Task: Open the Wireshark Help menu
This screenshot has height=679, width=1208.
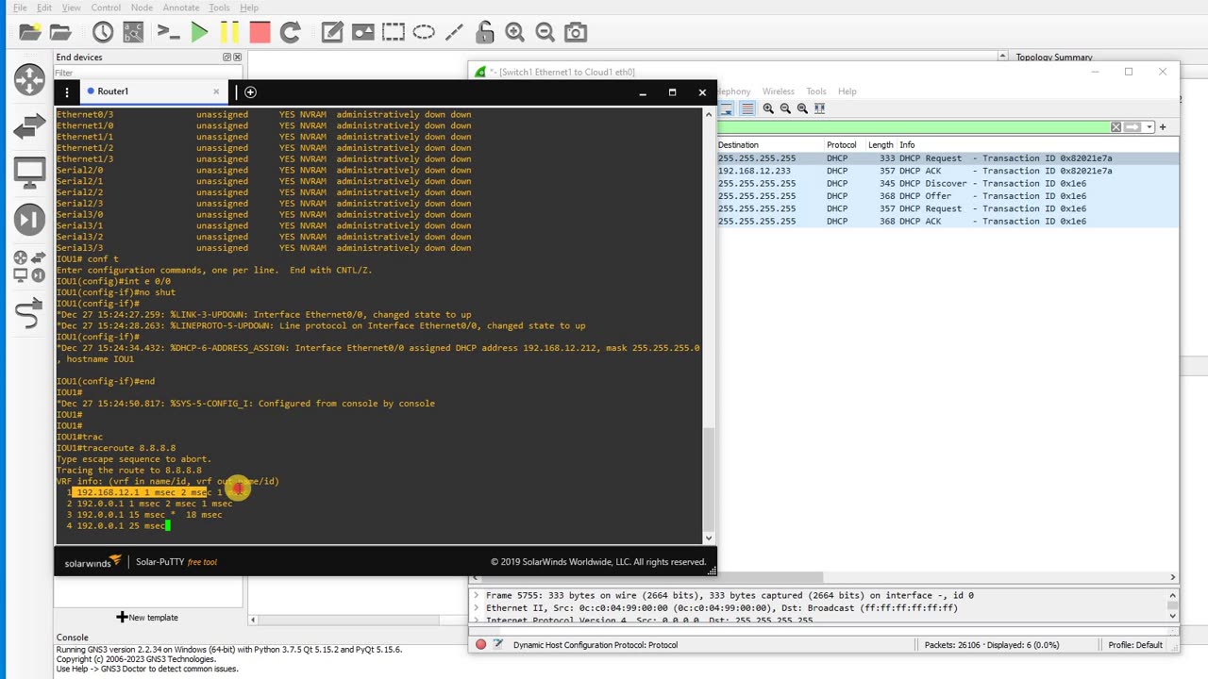Action: pyautogui.click(x=847, y=91)
